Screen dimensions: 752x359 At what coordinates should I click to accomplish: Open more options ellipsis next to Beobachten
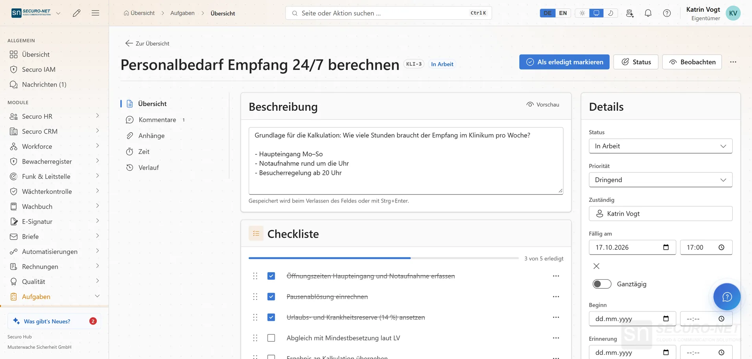(x=733, y=62)
